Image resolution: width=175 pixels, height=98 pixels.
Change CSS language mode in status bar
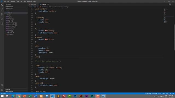point(167,94)
